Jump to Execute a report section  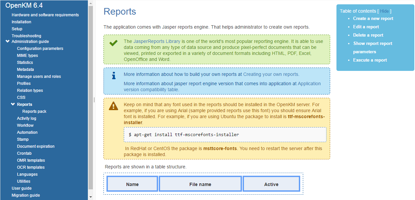370,60
